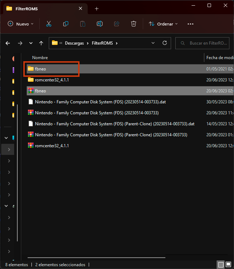This screenshot has width=234, height=269.
Task: Click the FDS (20230514-003733) archive icon
Action: click(x=31, y=113)
